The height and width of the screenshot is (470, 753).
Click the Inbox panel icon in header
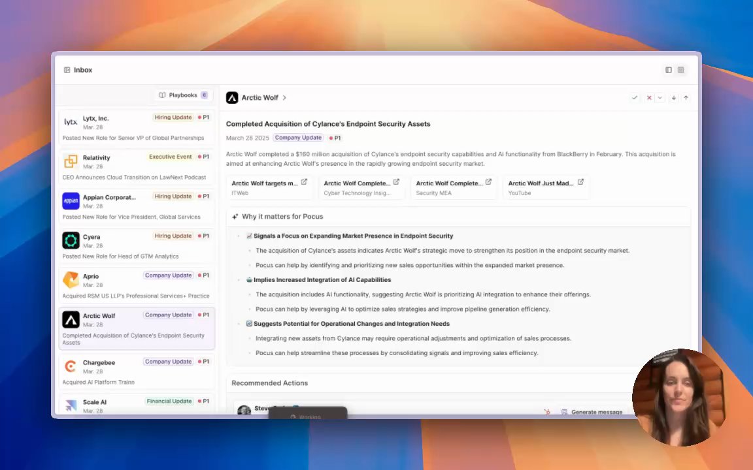pos(67,70)
